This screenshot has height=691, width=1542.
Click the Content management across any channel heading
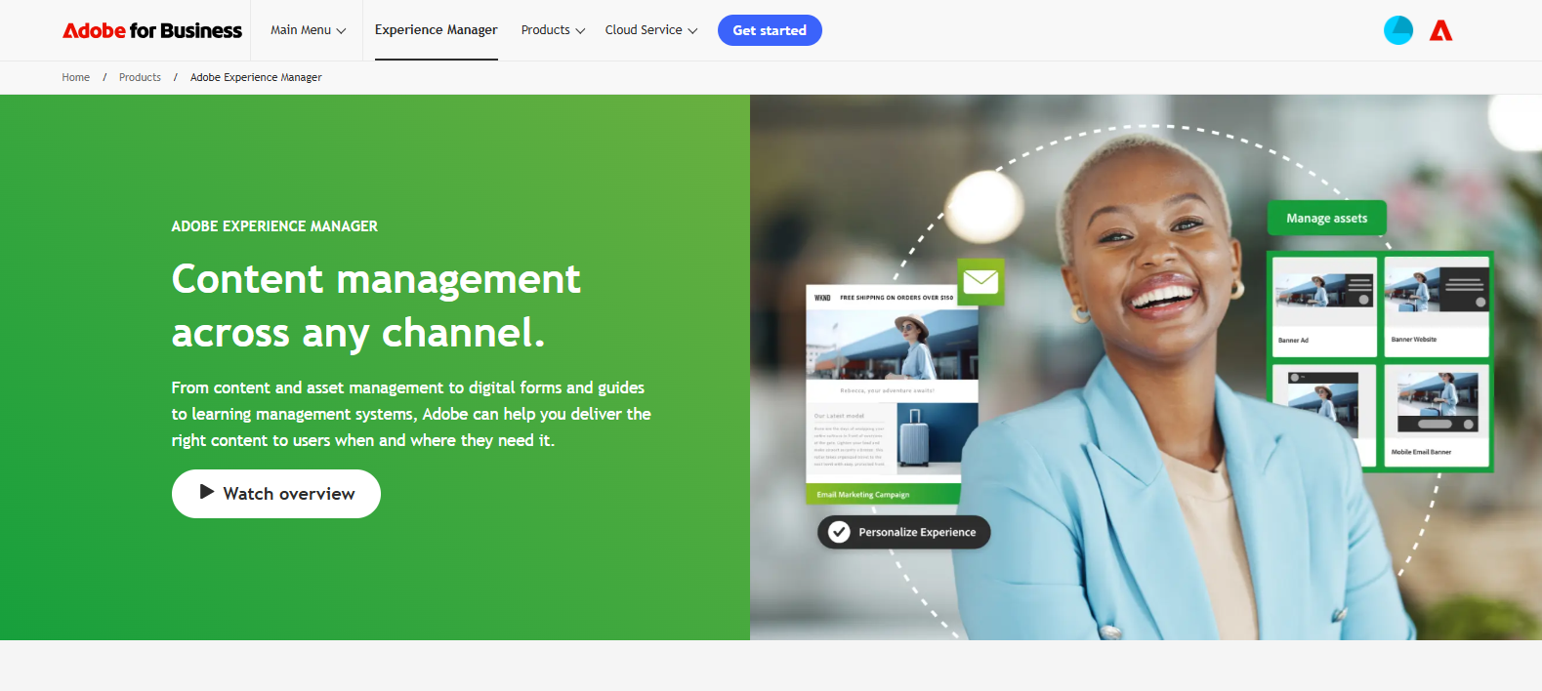[376, 305]
